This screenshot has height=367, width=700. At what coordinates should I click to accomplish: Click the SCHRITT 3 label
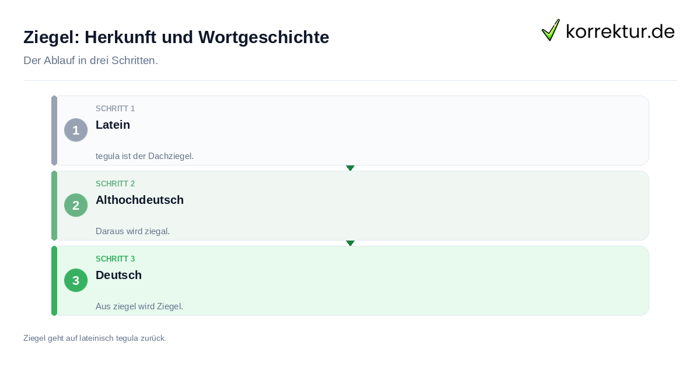coord(115,259)
